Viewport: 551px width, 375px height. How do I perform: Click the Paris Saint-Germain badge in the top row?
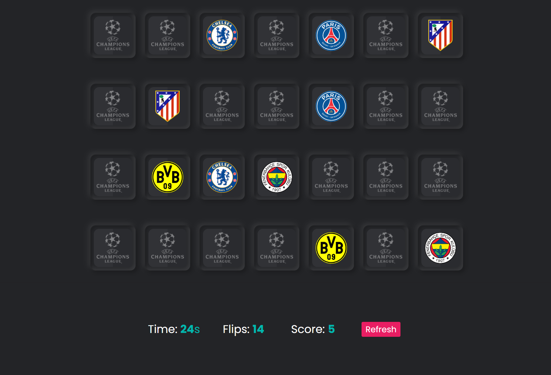[x=331, y=35]
